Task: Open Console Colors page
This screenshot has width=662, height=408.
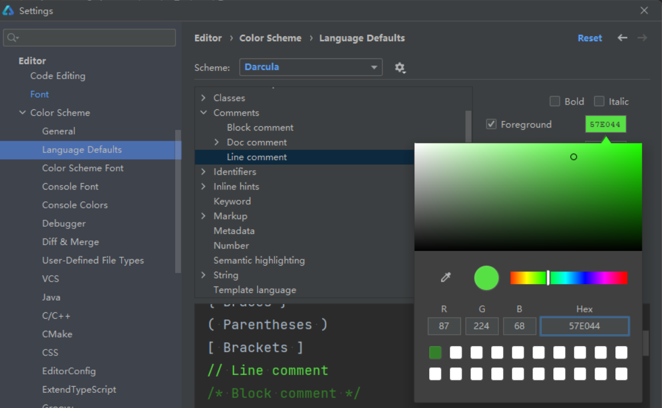Action: pos(74,205)
